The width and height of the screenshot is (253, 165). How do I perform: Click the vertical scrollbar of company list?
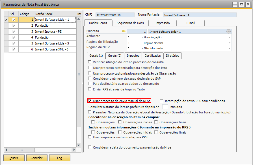click(79, 74)
